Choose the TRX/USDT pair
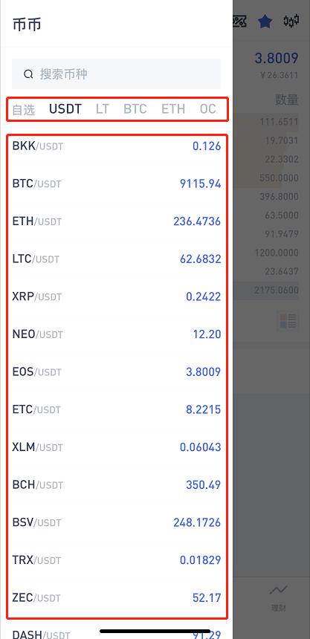 tap(117, 560)
